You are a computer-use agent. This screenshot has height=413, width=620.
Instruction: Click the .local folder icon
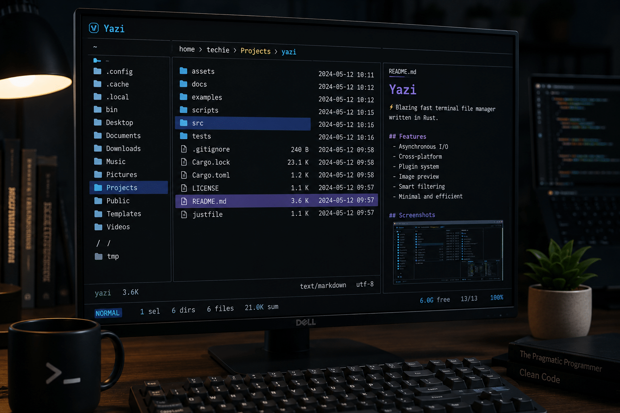pyautogui.click(x=98, y=97)
